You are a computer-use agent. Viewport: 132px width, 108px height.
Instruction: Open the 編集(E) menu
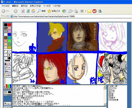[15, 6]
